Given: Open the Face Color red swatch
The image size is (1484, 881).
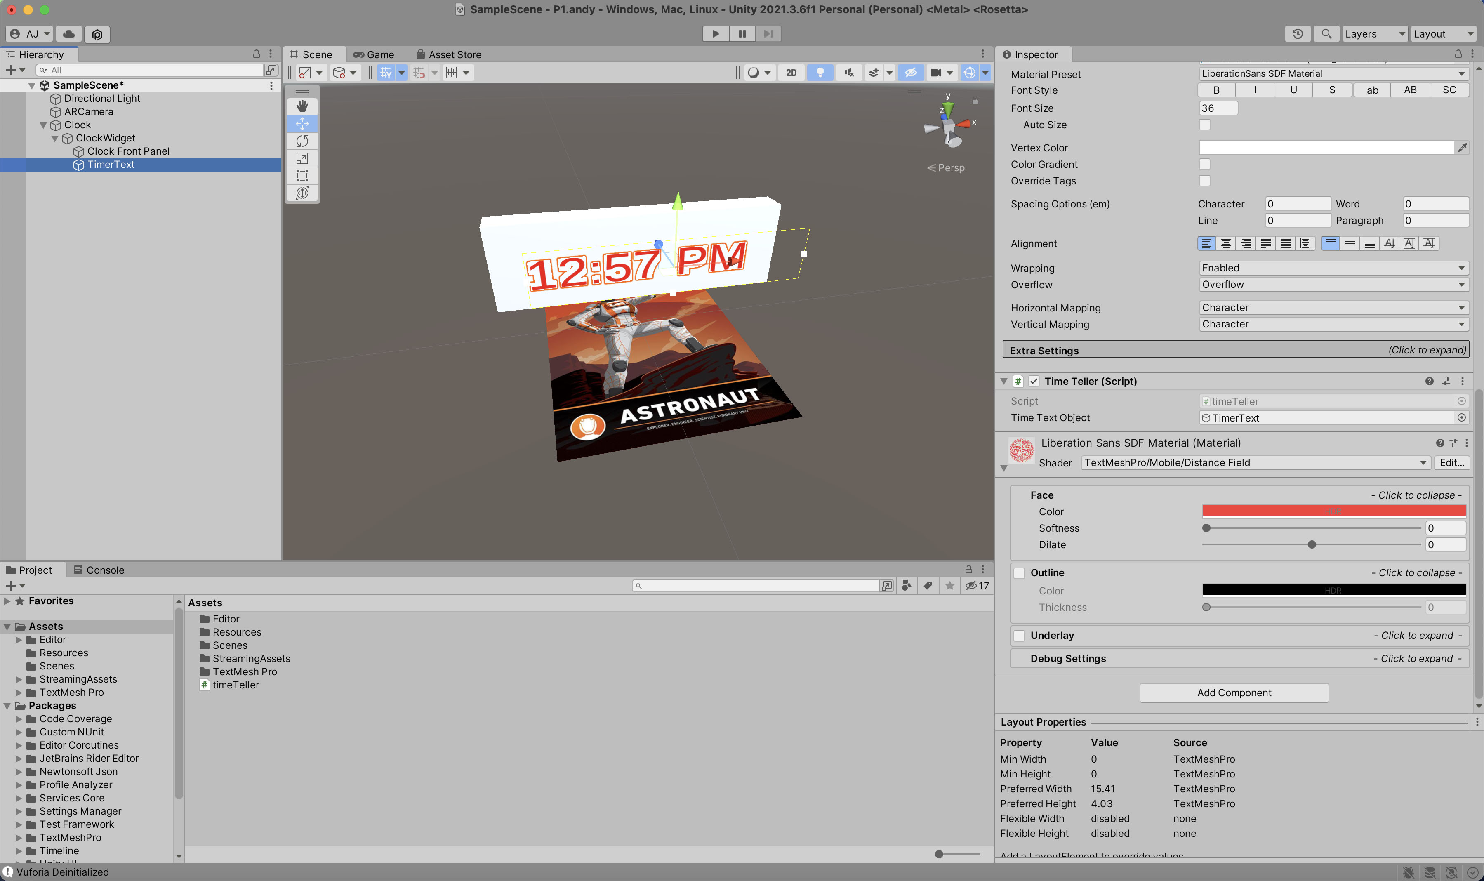Looking at the screenshot, I should (1333, 511).
